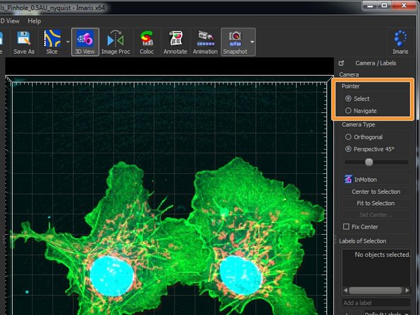Expand the Snapshot dropdown arrow
The image size is (420, 315).
(252, 42)
